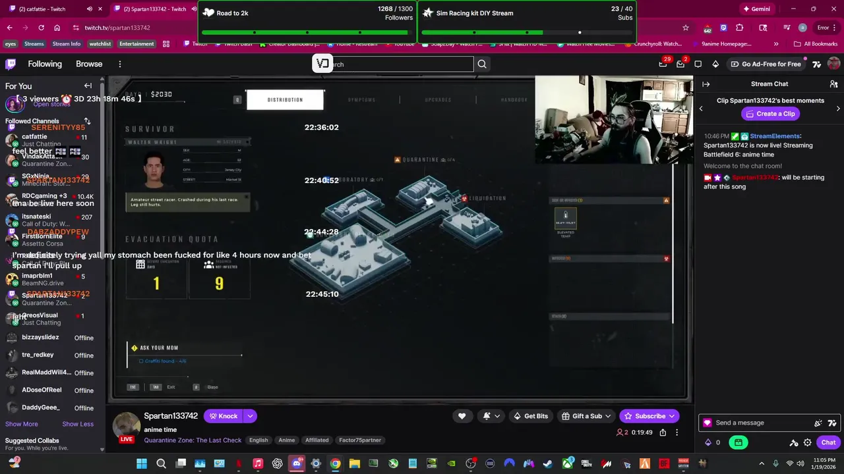The width and height of the screenshot is (844, 474).
Task: Sort followed channels with the arrows icon
Action: [x=87, y=121]
